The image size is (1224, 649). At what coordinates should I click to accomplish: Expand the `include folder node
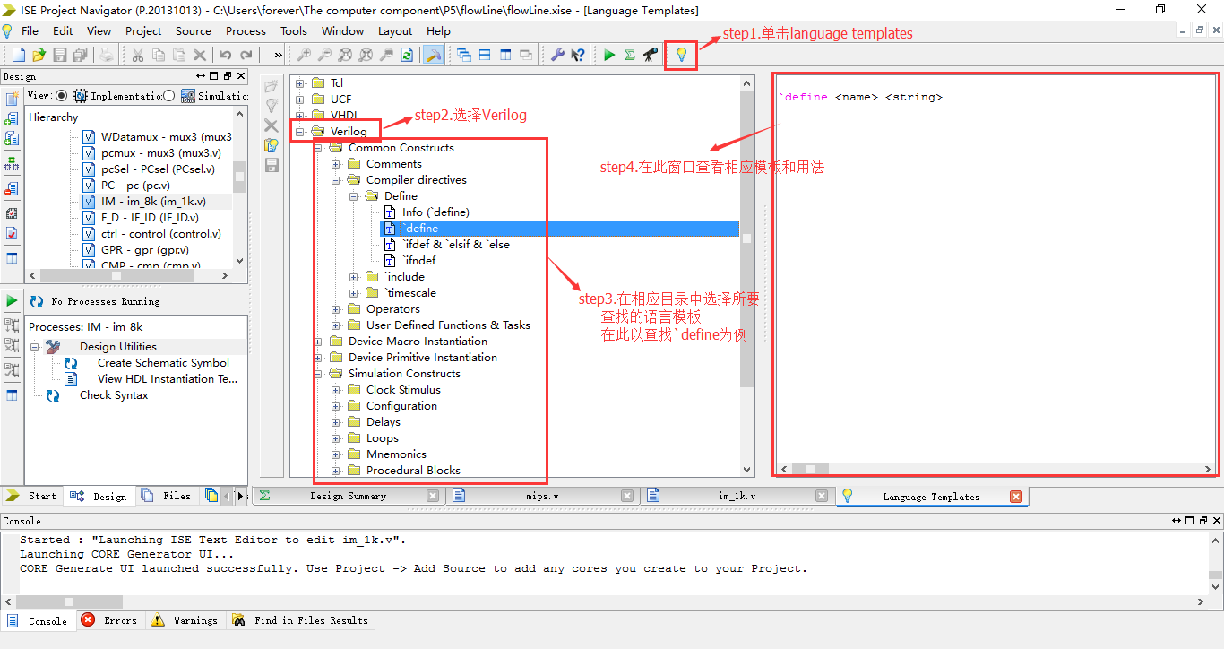pyautogui.click(x=354, y=277)
